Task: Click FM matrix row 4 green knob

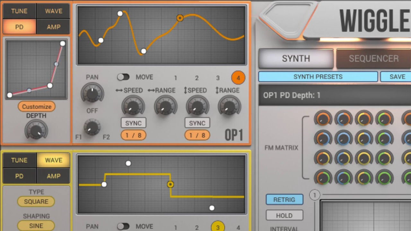Action: [384, 177]
